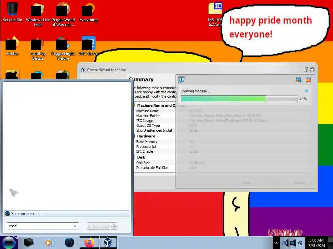The image size is (333, 249).
Task: Click the Summary heading in wizard
Action: point(141,80)
